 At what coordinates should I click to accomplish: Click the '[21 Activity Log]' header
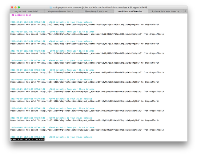[x=21, y=15]
